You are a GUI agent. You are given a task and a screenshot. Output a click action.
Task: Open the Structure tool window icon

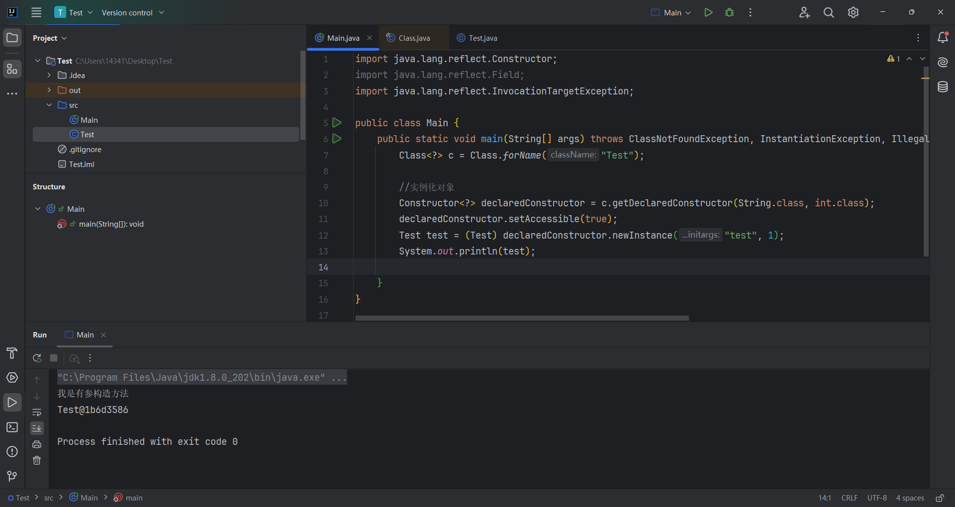pos(12,69)
